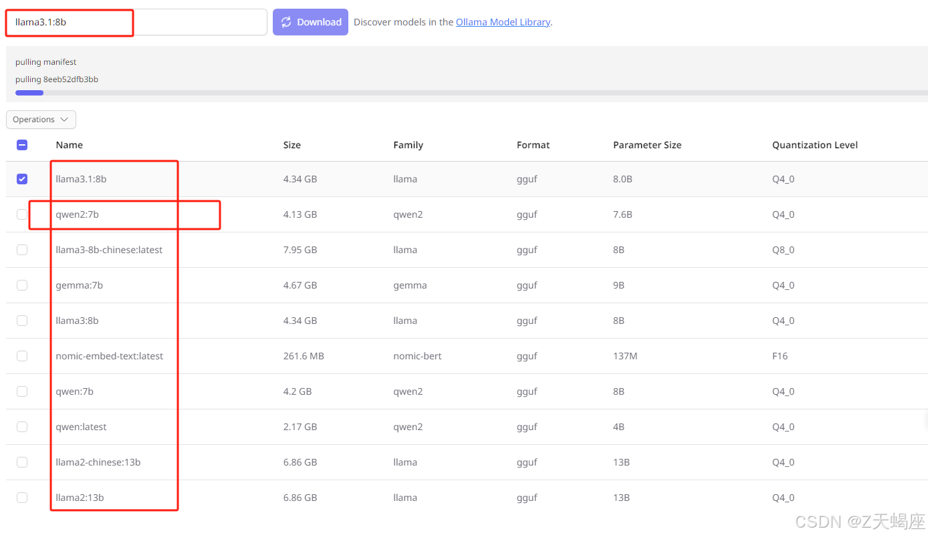The height and width of the screenshot is (537, 928).
Task: Click the F16 quantization cell
Action: click(x=780, y=356)
